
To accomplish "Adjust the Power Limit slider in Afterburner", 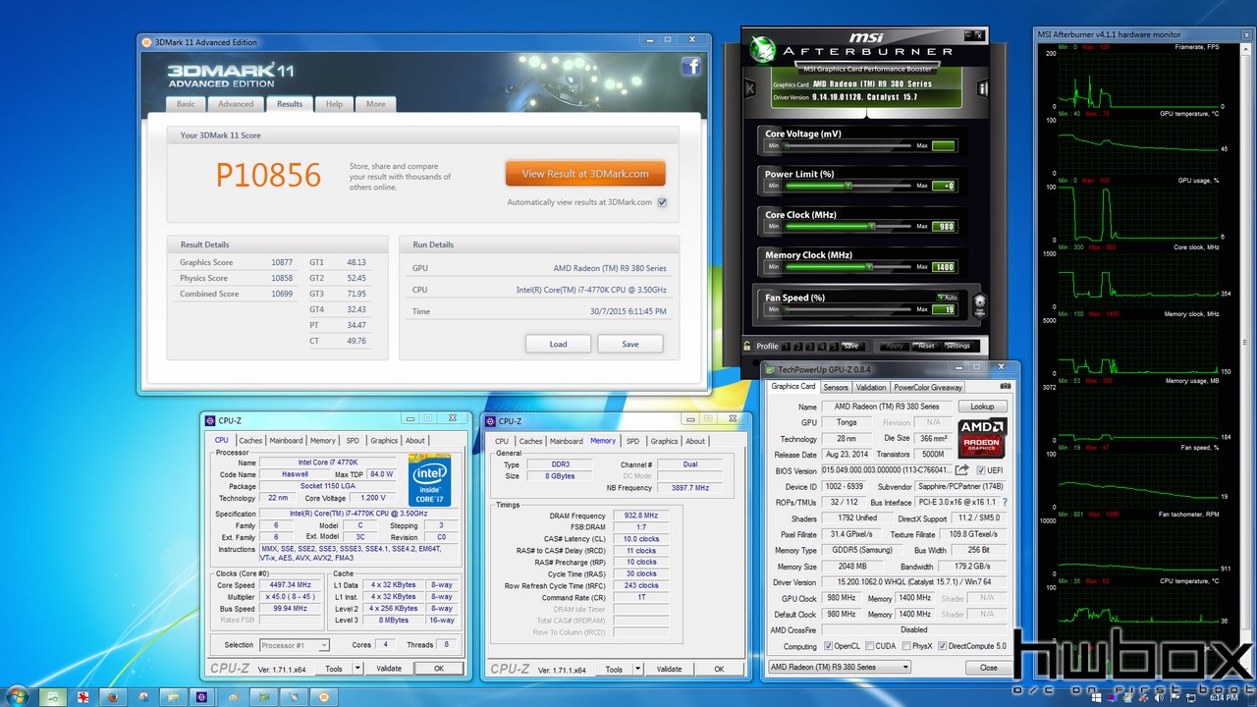I will coord(847,186).
